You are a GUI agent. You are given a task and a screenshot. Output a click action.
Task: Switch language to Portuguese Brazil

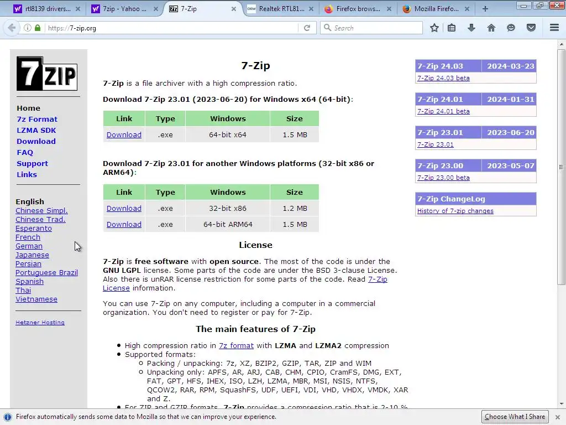pos(46,273)
